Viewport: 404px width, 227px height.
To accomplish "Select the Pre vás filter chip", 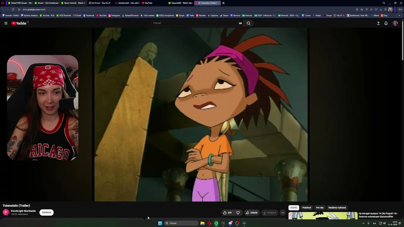I will coord(320,207).
